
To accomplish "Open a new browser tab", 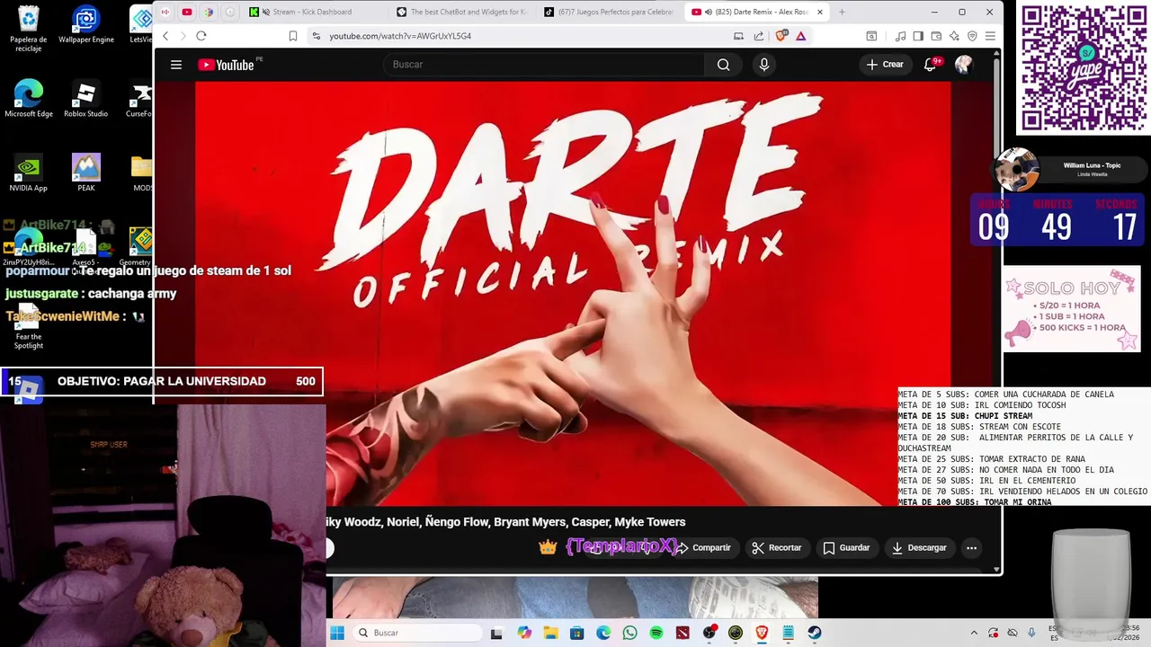I will pos(842,12).
